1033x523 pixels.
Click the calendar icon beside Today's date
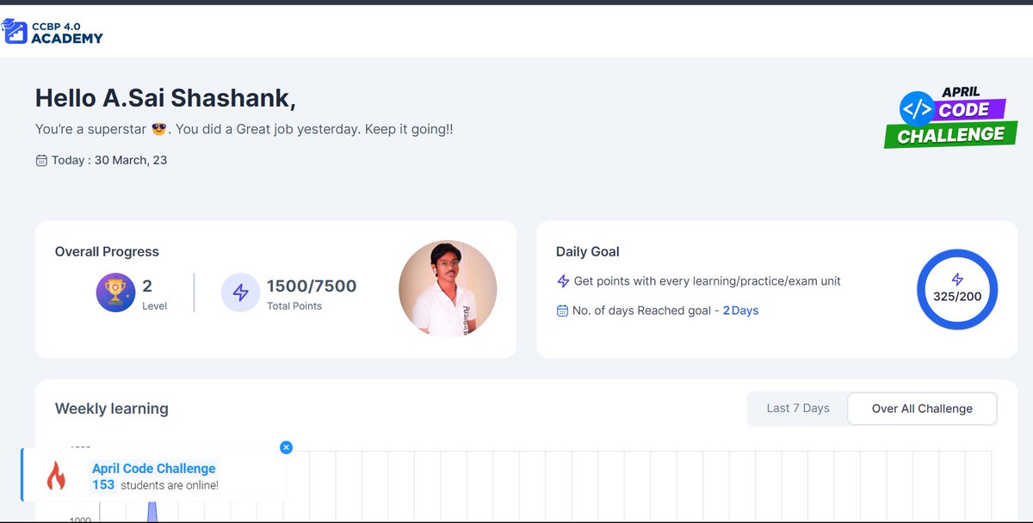point(41,160)
